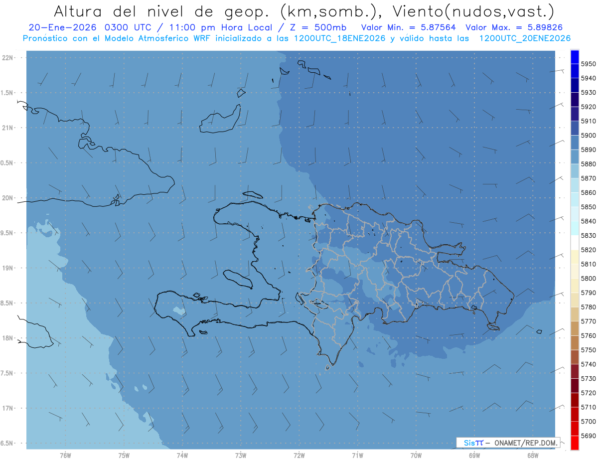The height and width of the screenshot is (462, 598).
Task: Click the 5770 color bar label
Action: coord(589,321)
